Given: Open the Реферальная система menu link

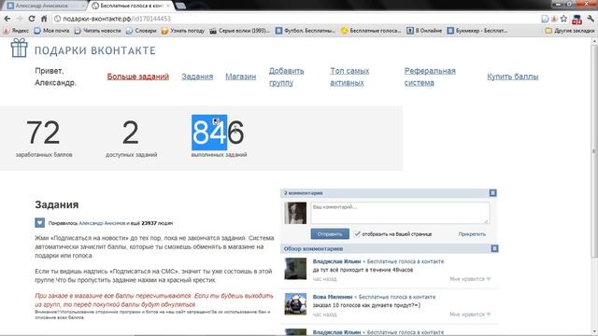Looking at the screenshot, I should click(x=430, y=77).
